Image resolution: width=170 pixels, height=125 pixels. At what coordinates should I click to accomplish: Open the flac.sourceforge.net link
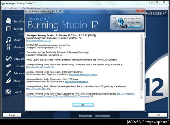point(76,82)
